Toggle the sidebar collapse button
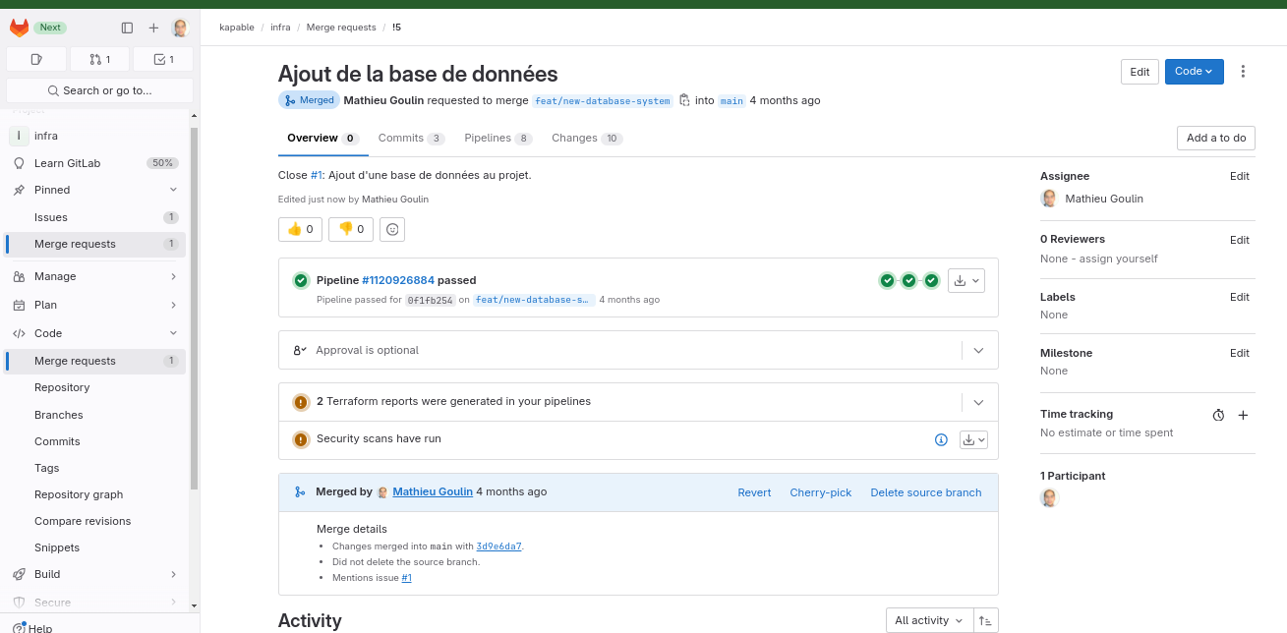Viewport: 1287px width, 633px height. [x=127, y=28]
